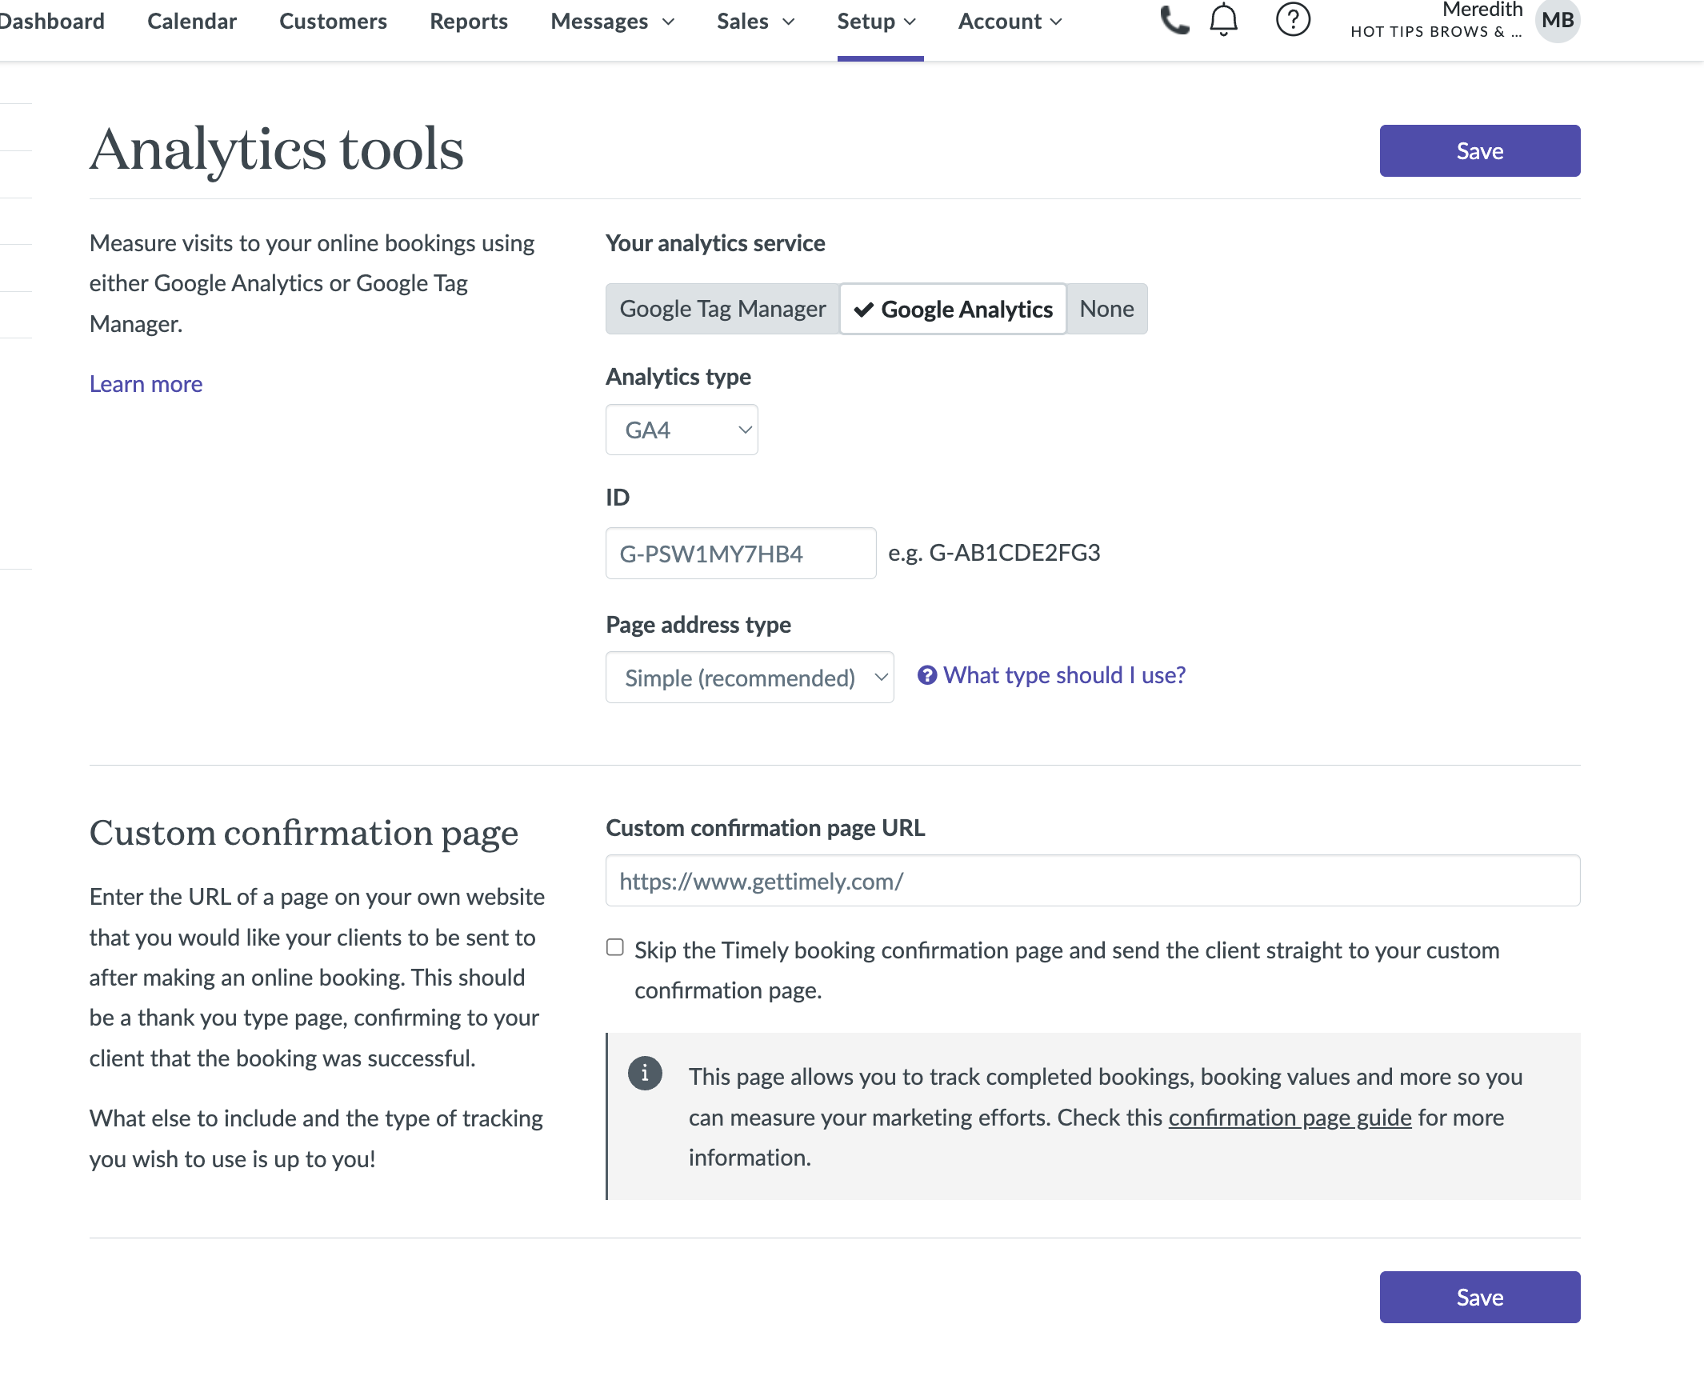
Task: Click the top Save button
Action: (x=1479, y=151)
